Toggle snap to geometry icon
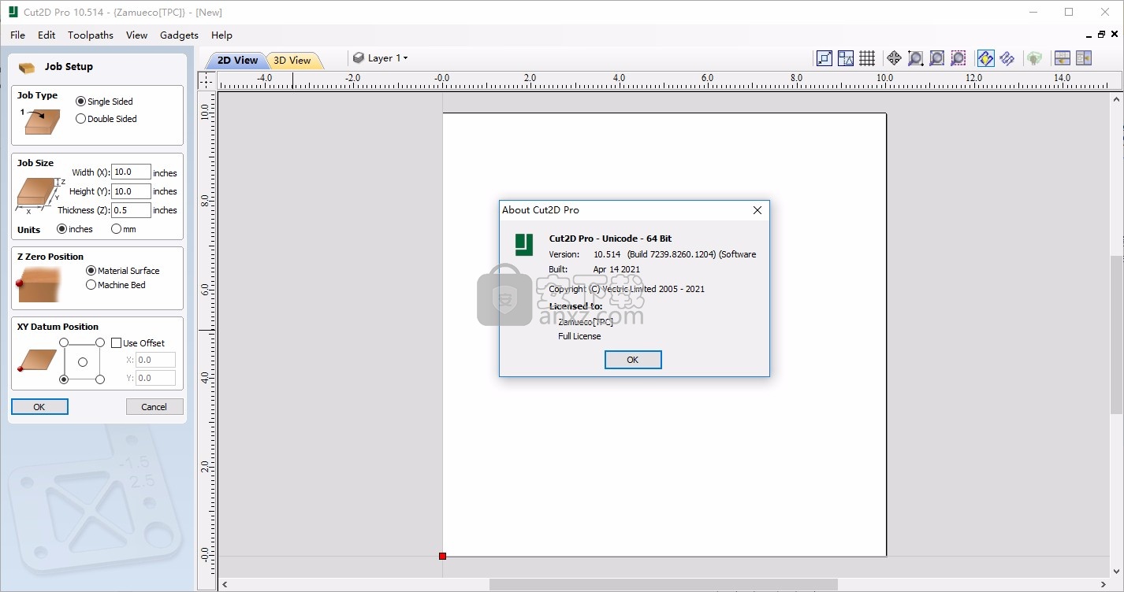The image size is (1124, 592). [x=824, y=58]
